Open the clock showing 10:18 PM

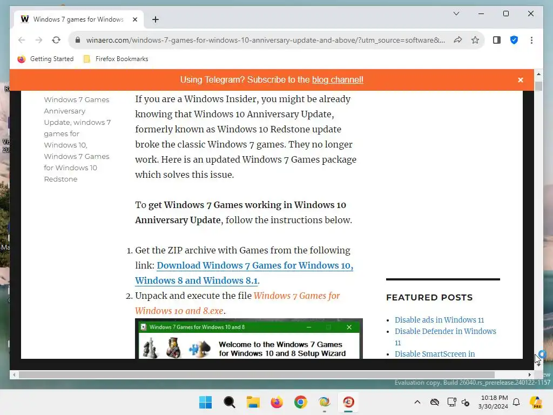coord(493,402)
